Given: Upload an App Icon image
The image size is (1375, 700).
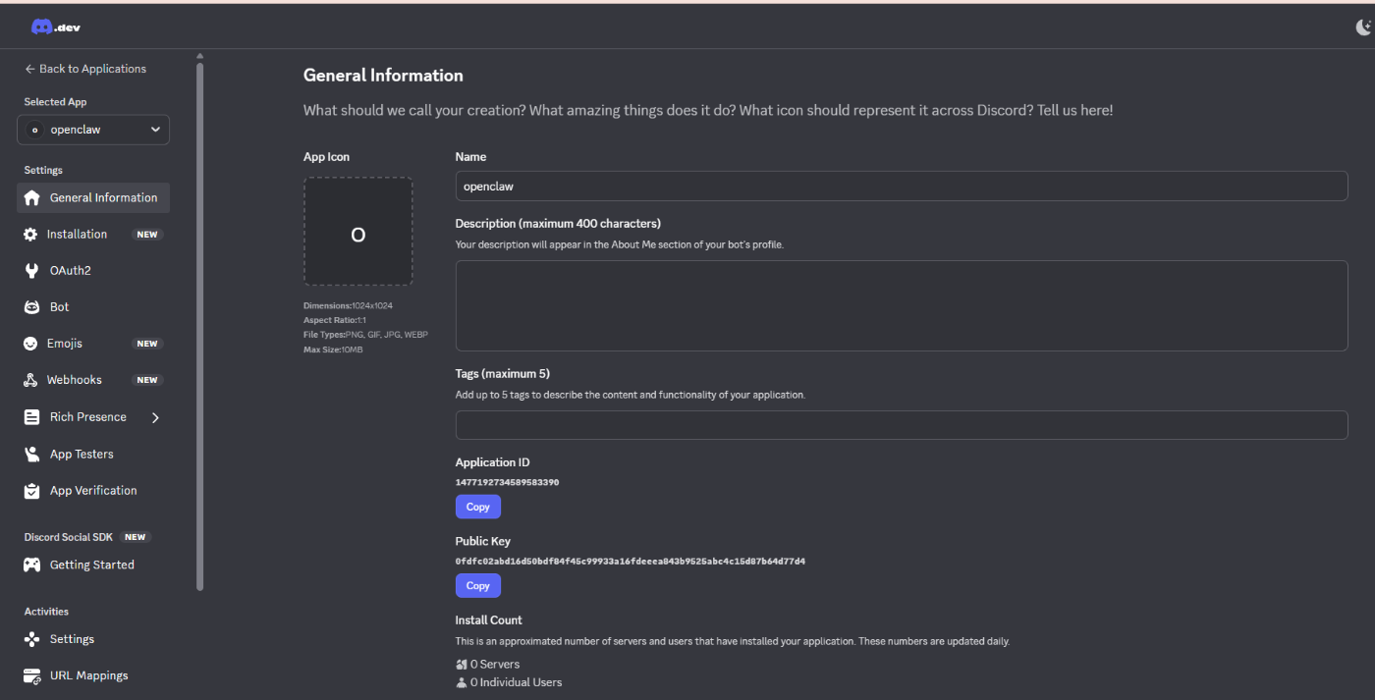Looking at the screenshot, I should point(357,232).
